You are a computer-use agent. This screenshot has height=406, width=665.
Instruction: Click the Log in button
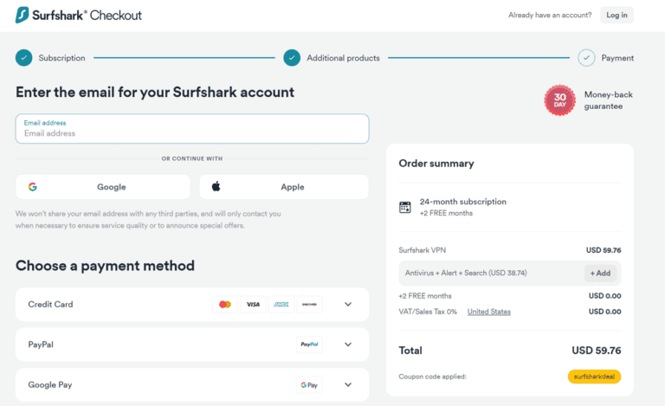click(617, 15)
